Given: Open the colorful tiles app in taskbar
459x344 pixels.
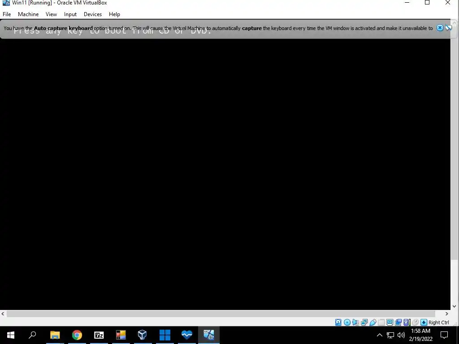Looking at the screenshot, I should (121, 335).
